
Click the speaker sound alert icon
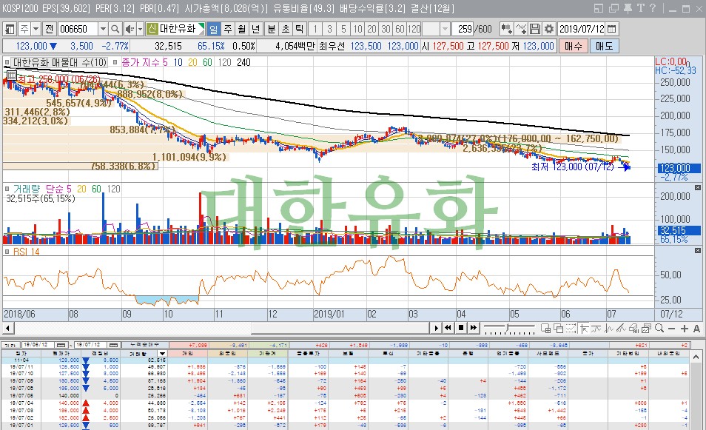point(130,30)
